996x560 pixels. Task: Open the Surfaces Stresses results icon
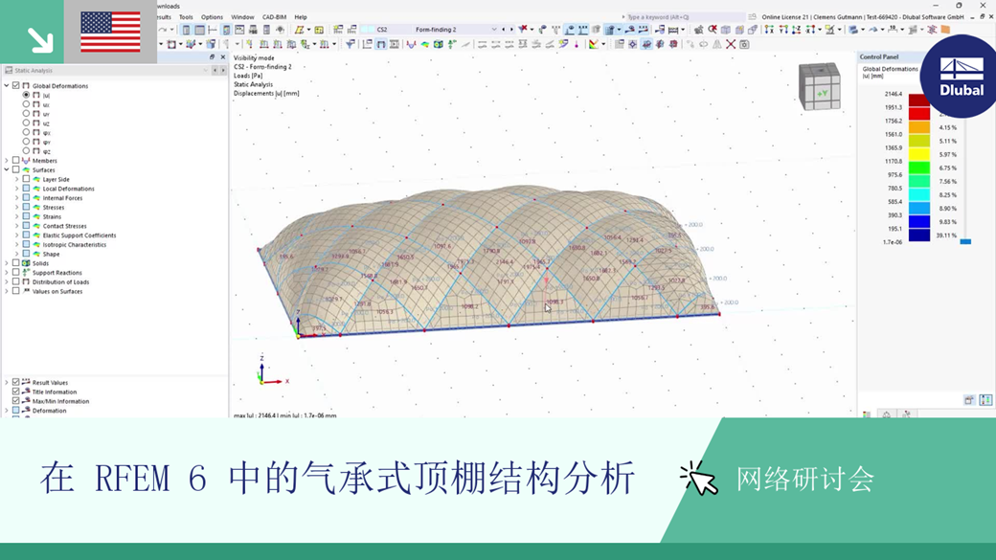click(35, 207)
